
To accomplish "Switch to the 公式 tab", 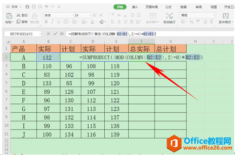I will pyautogui.click(x=168, y=7).
